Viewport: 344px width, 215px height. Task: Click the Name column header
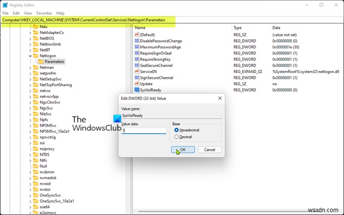140,27
